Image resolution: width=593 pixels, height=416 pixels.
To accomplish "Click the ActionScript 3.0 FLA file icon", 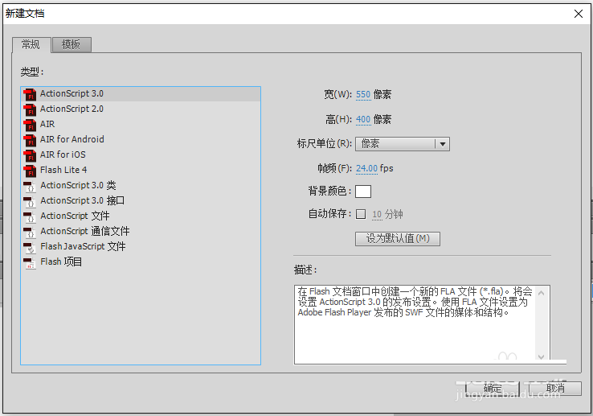I will click(x=30, y=94).
